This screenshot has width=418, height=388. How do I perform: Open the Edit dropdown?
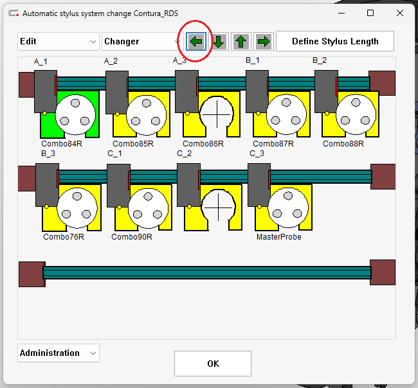pyautogui.click(x=59, y=42)
